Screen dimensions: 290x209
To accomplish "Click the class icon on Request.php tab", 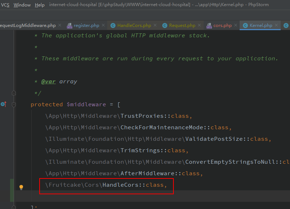I will point(165,25).
